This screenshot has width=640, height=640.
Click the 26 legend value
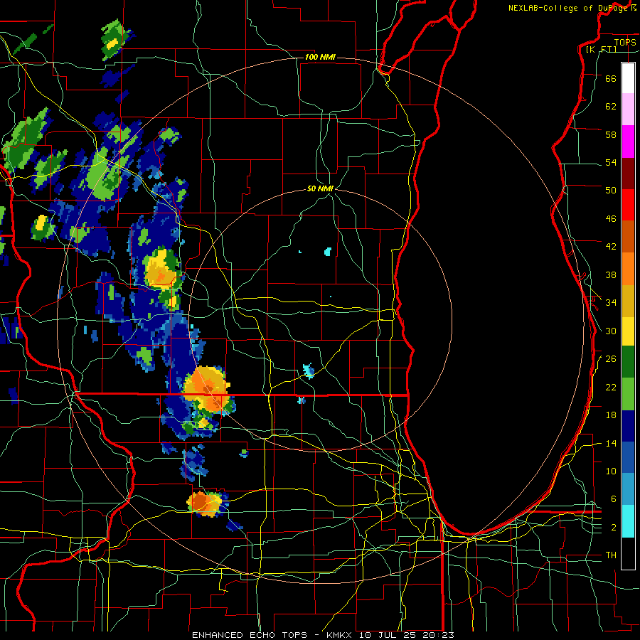coord(611,359)
